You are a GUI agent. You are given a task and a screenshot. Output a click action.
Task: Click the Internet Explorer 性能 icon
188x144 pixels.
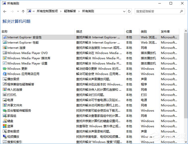[5, 43]
